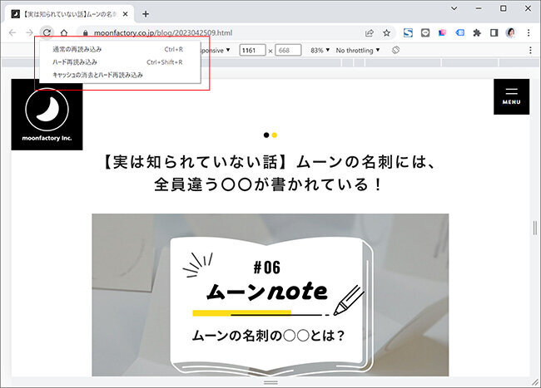Click the article headline text
Screen dimensions: 541x388
coord(270,173)
